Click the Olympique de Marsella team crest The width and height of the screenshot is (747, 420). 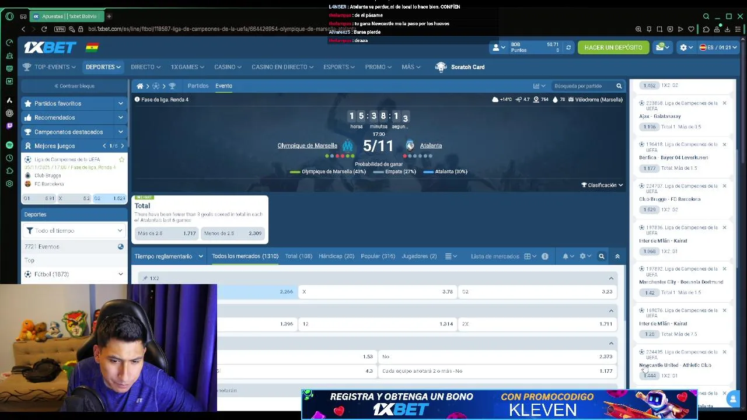click(348, 145)
